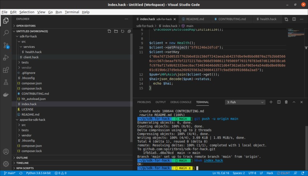Click ESLINT status bar item
308x176 pixels.
point(283,173)
